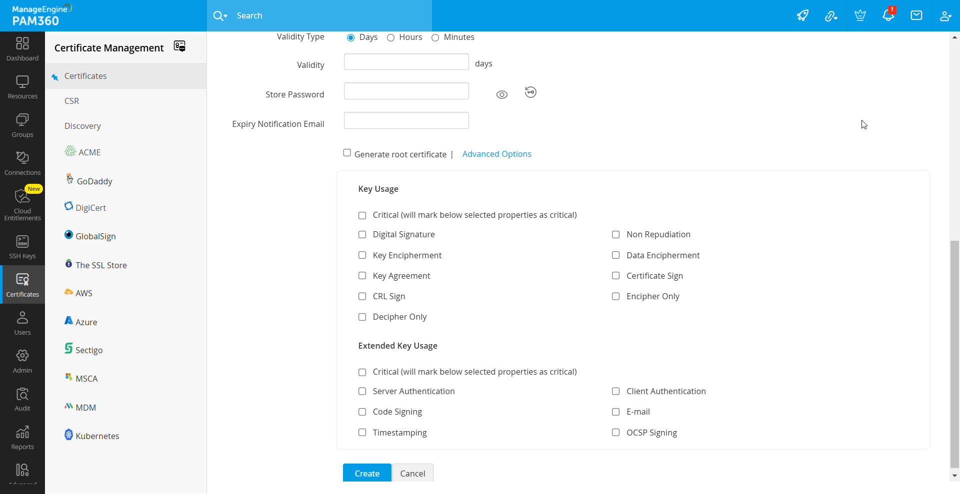Check the Server Authentication option

pos(362,392)
